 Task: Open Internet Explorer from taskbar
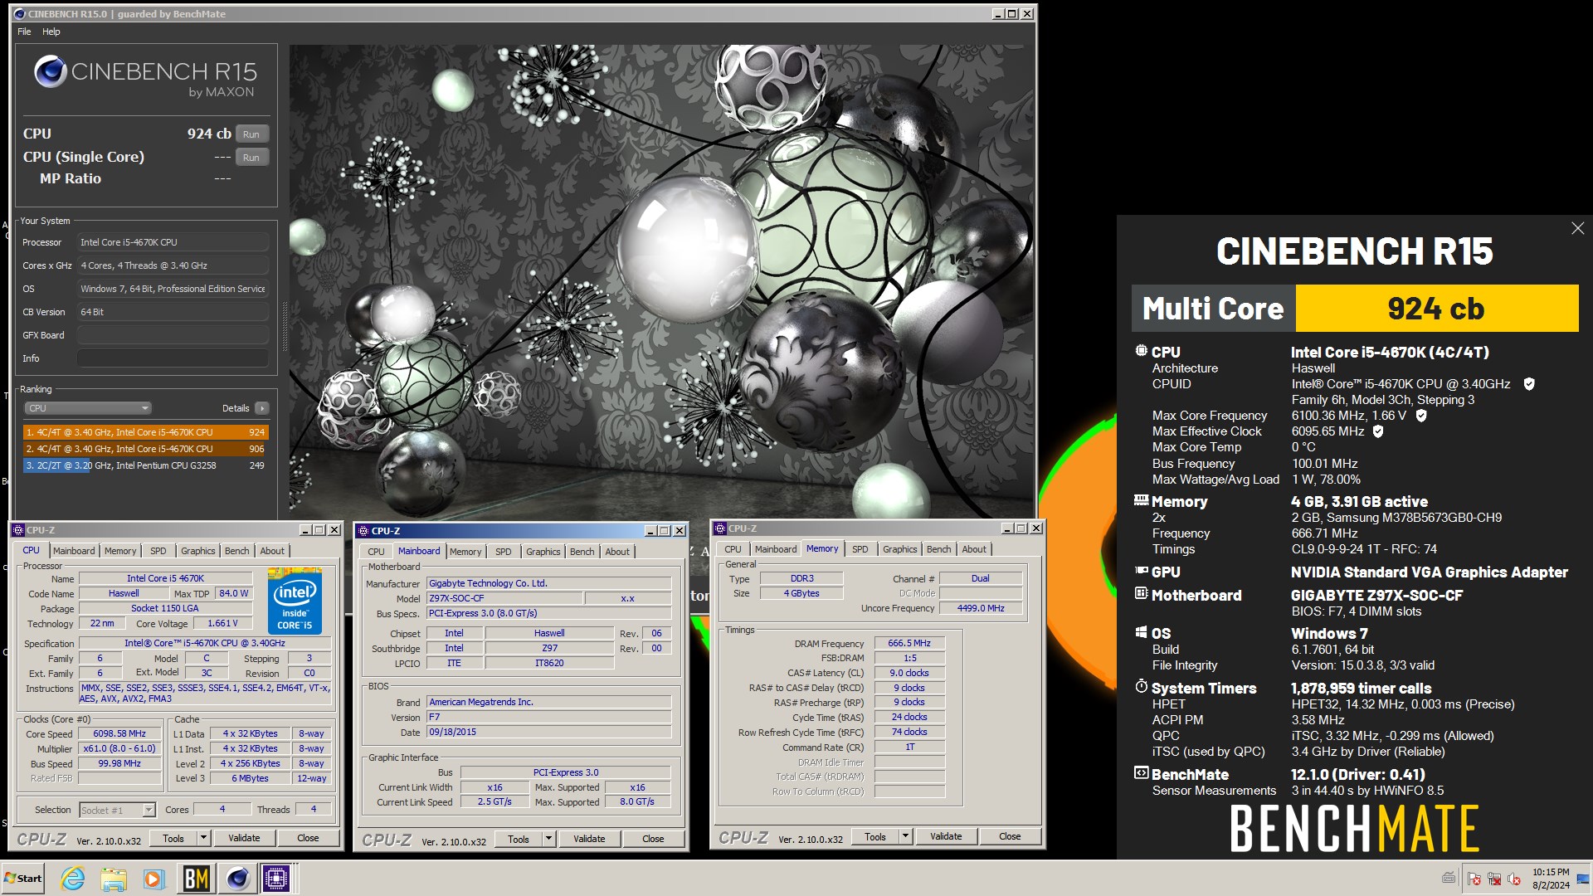[x=73, y=878]
